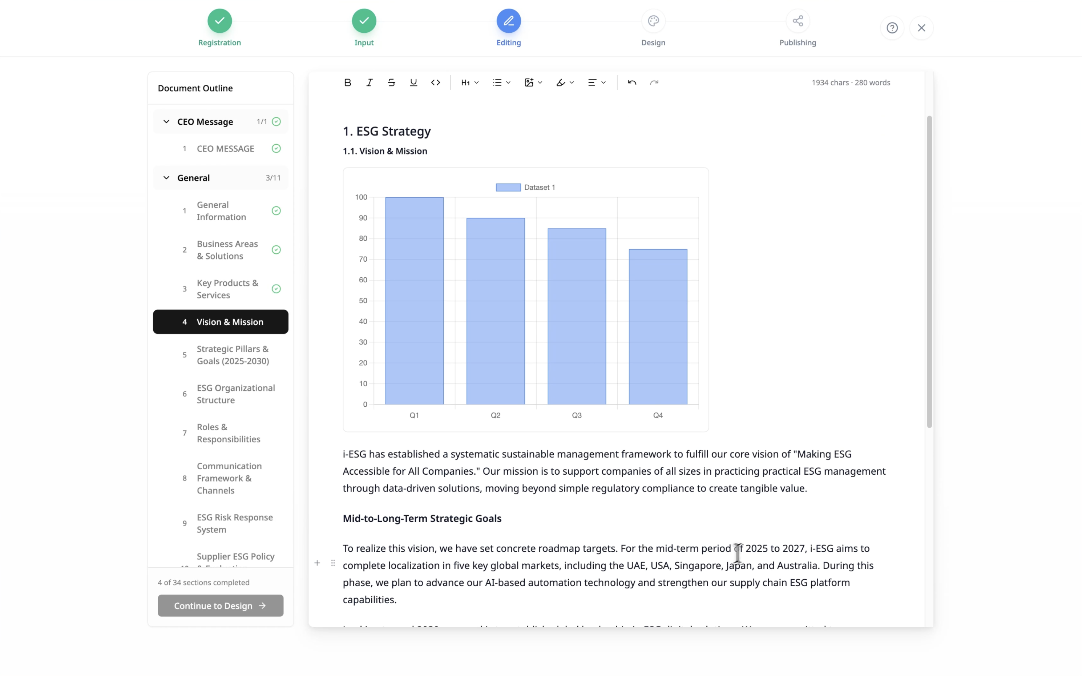
Task: Open Communication Framework & Channels section
Action: coord(220,478)
